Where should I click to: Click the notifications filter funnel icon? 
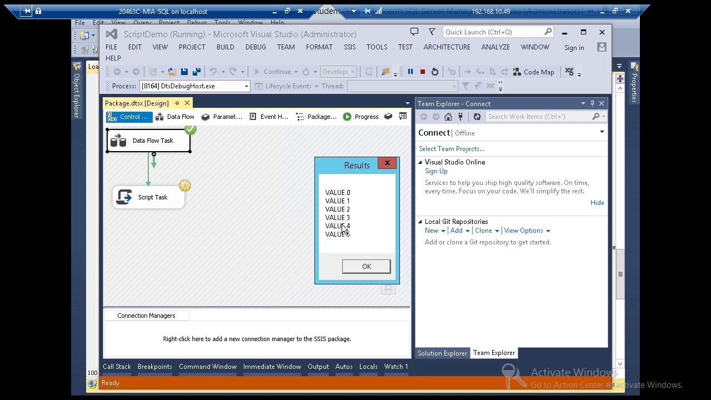pos(432,32)
